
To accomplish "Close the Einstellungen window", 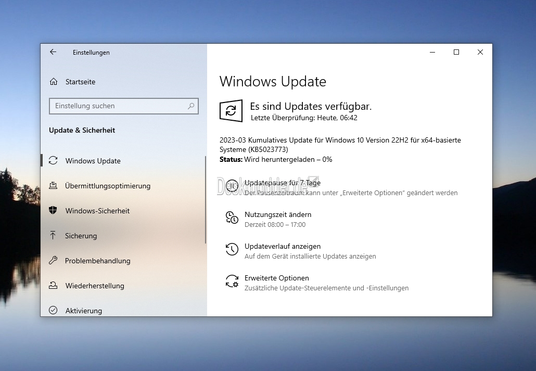I will [480, 52].
